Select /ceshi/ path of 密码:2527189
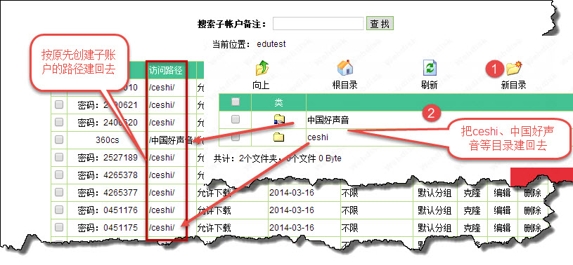 162,158
